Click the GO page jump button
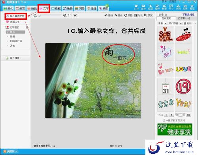 tap(188, 115)
